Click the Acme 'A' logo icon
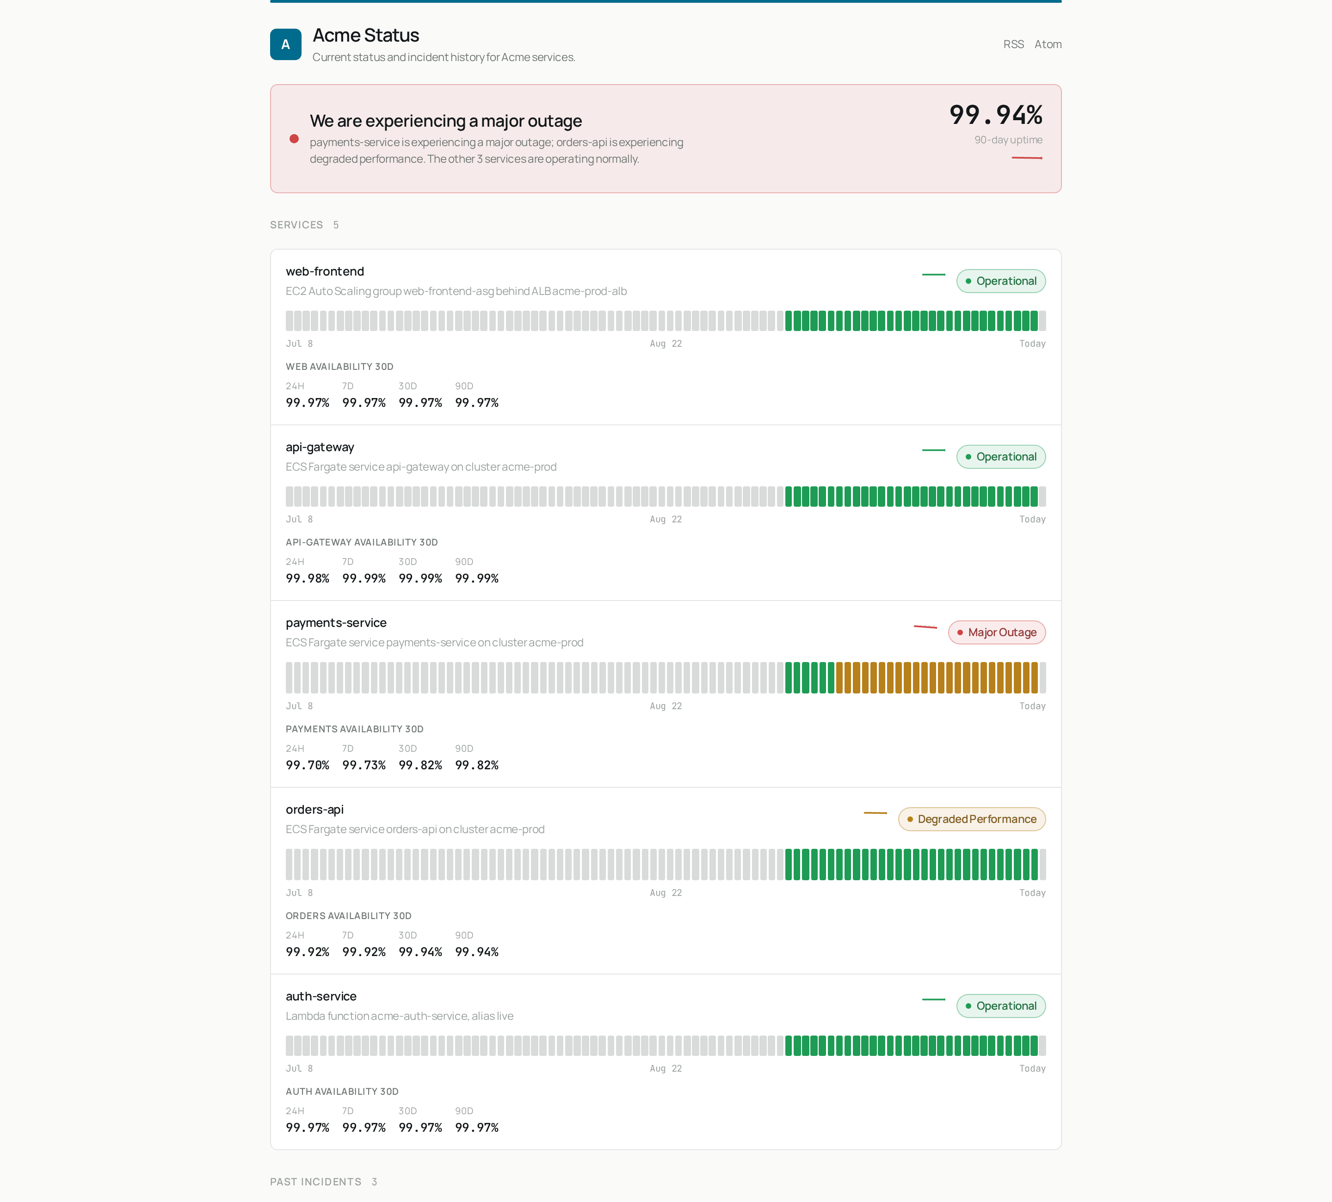1332x1202 pixels. (x=285, y=44)
